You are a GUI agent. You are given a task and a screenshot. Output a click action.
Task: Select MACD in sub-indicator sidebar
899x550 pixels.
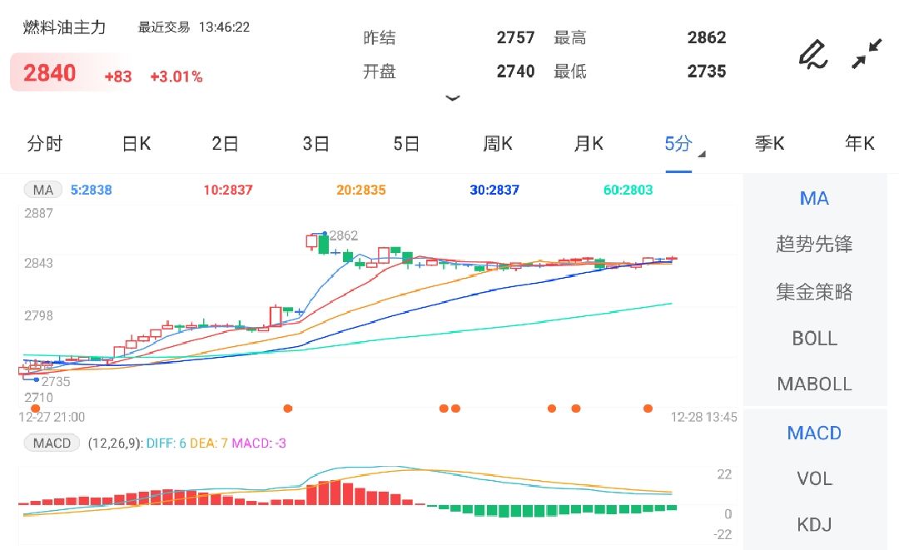814,434
